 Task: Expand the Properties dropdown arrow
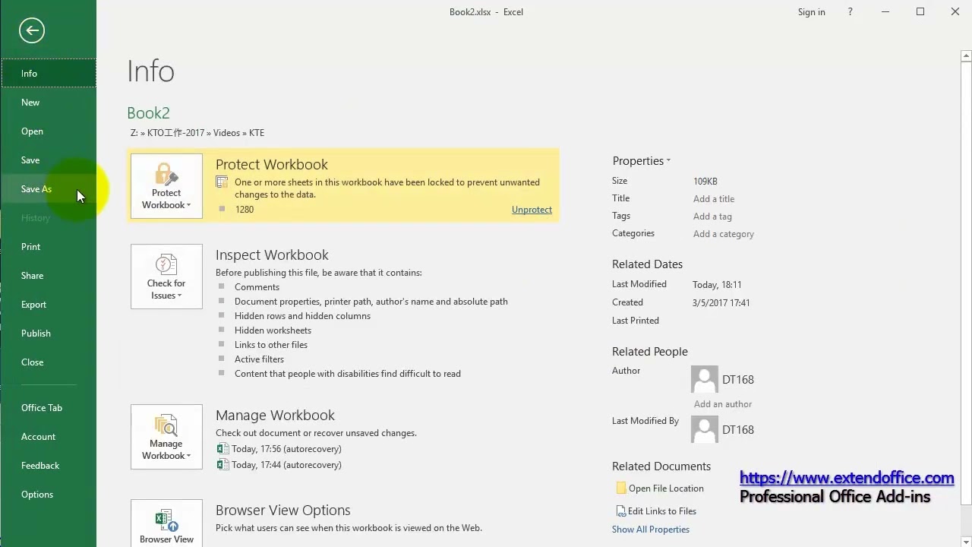(x=668, y=161)
